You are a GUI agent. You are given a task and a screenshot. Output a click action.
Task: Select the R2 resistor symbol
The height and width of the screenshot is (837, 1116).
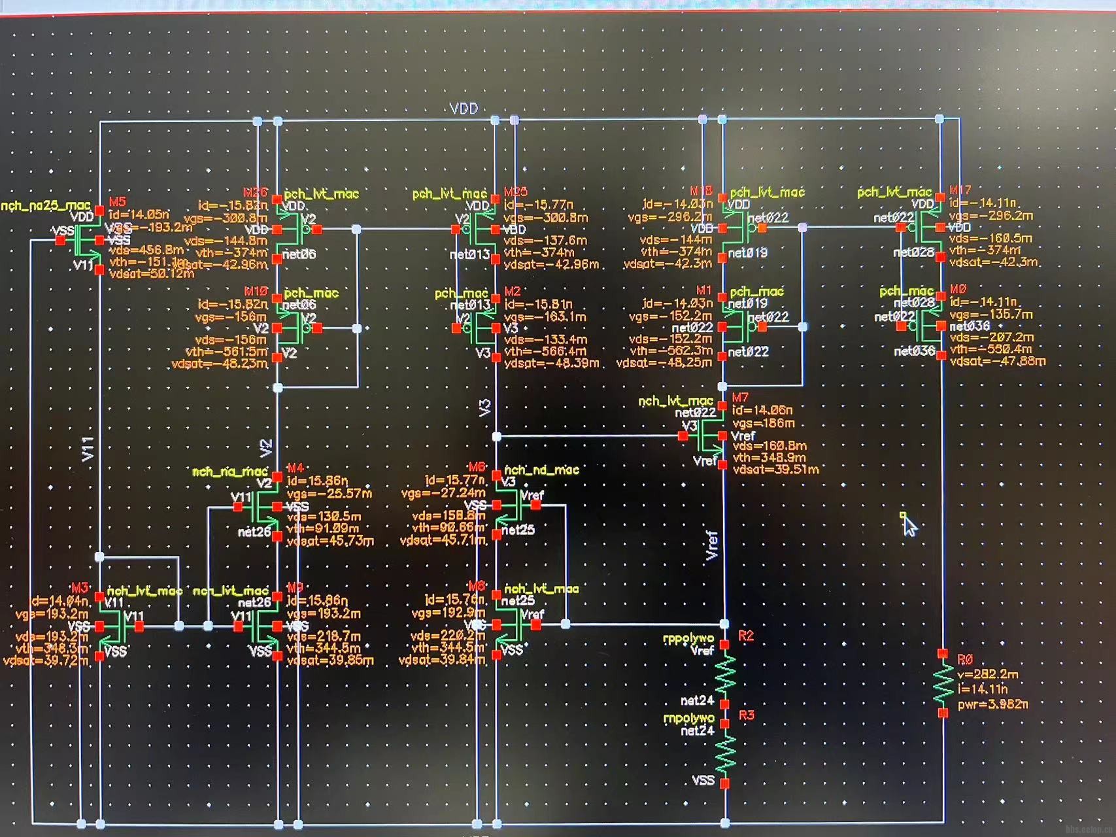tap(724, 674)
